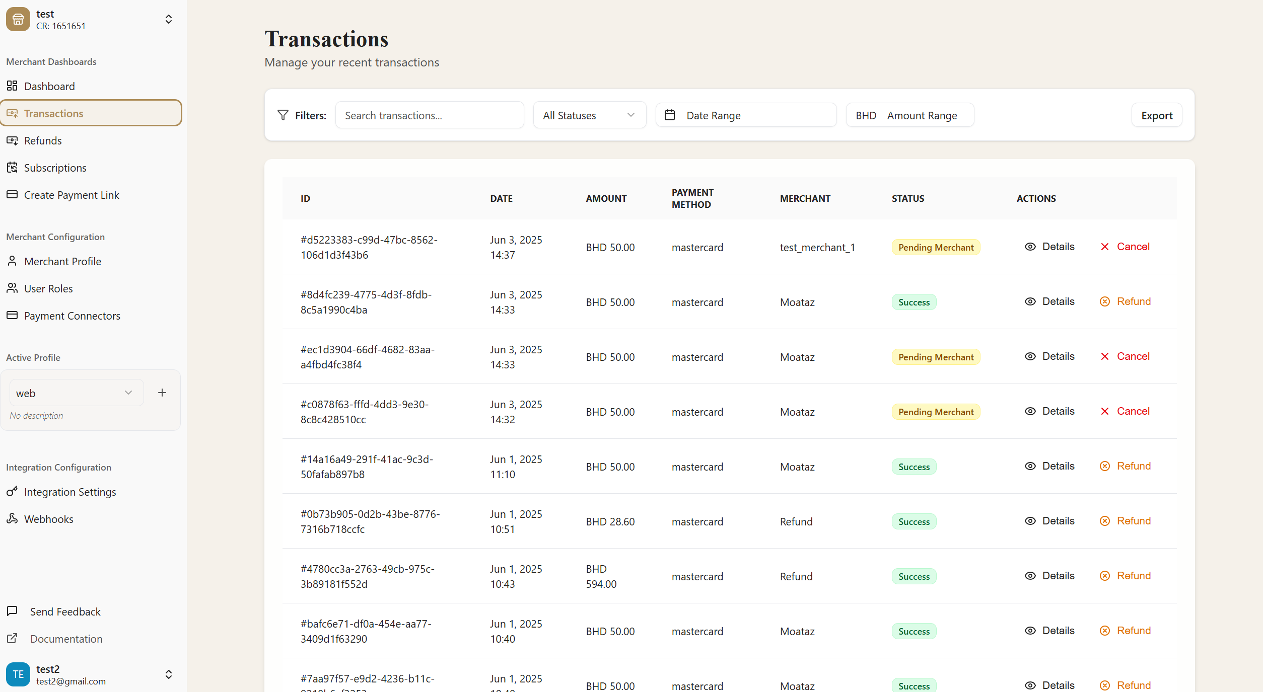Go to Payment Connectors page

coord(72,316)
